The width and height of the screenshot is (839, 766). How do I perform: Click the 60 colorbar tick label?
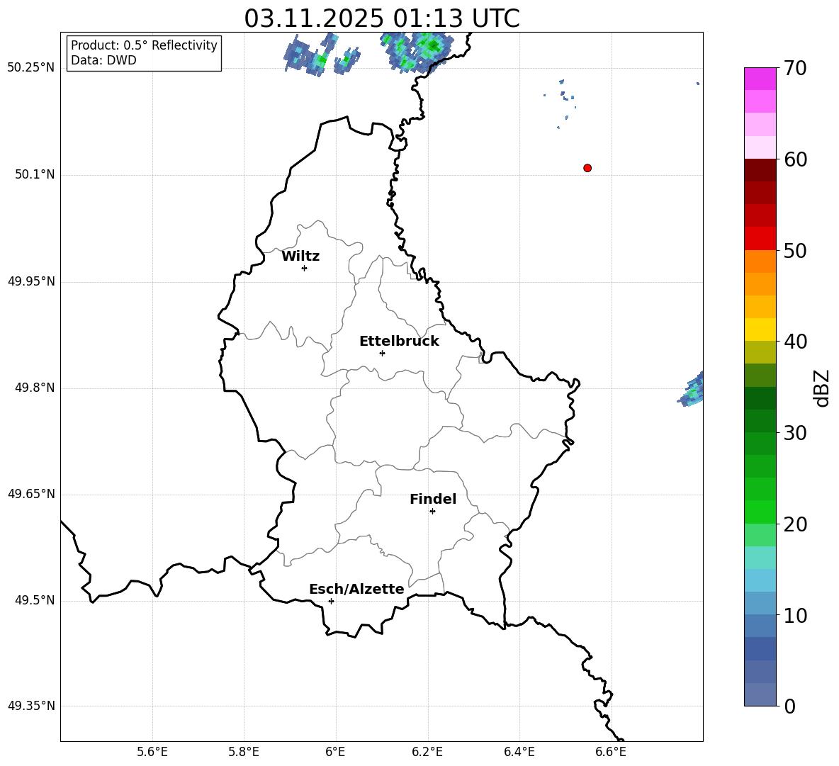pyautogui.click(x=795, y=159)
